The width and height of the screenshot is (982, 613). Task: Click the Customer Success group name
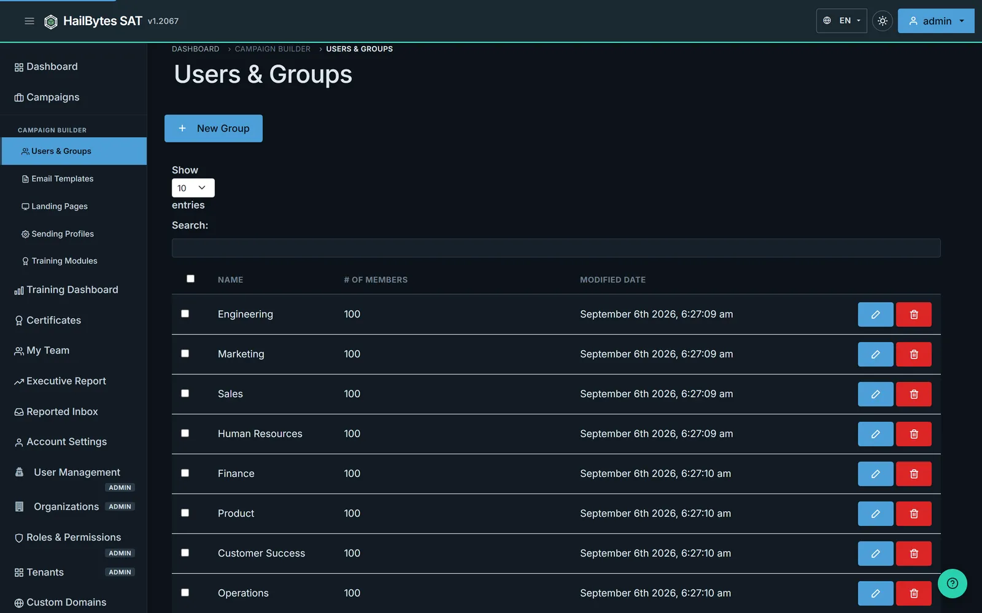pos(261,554)
